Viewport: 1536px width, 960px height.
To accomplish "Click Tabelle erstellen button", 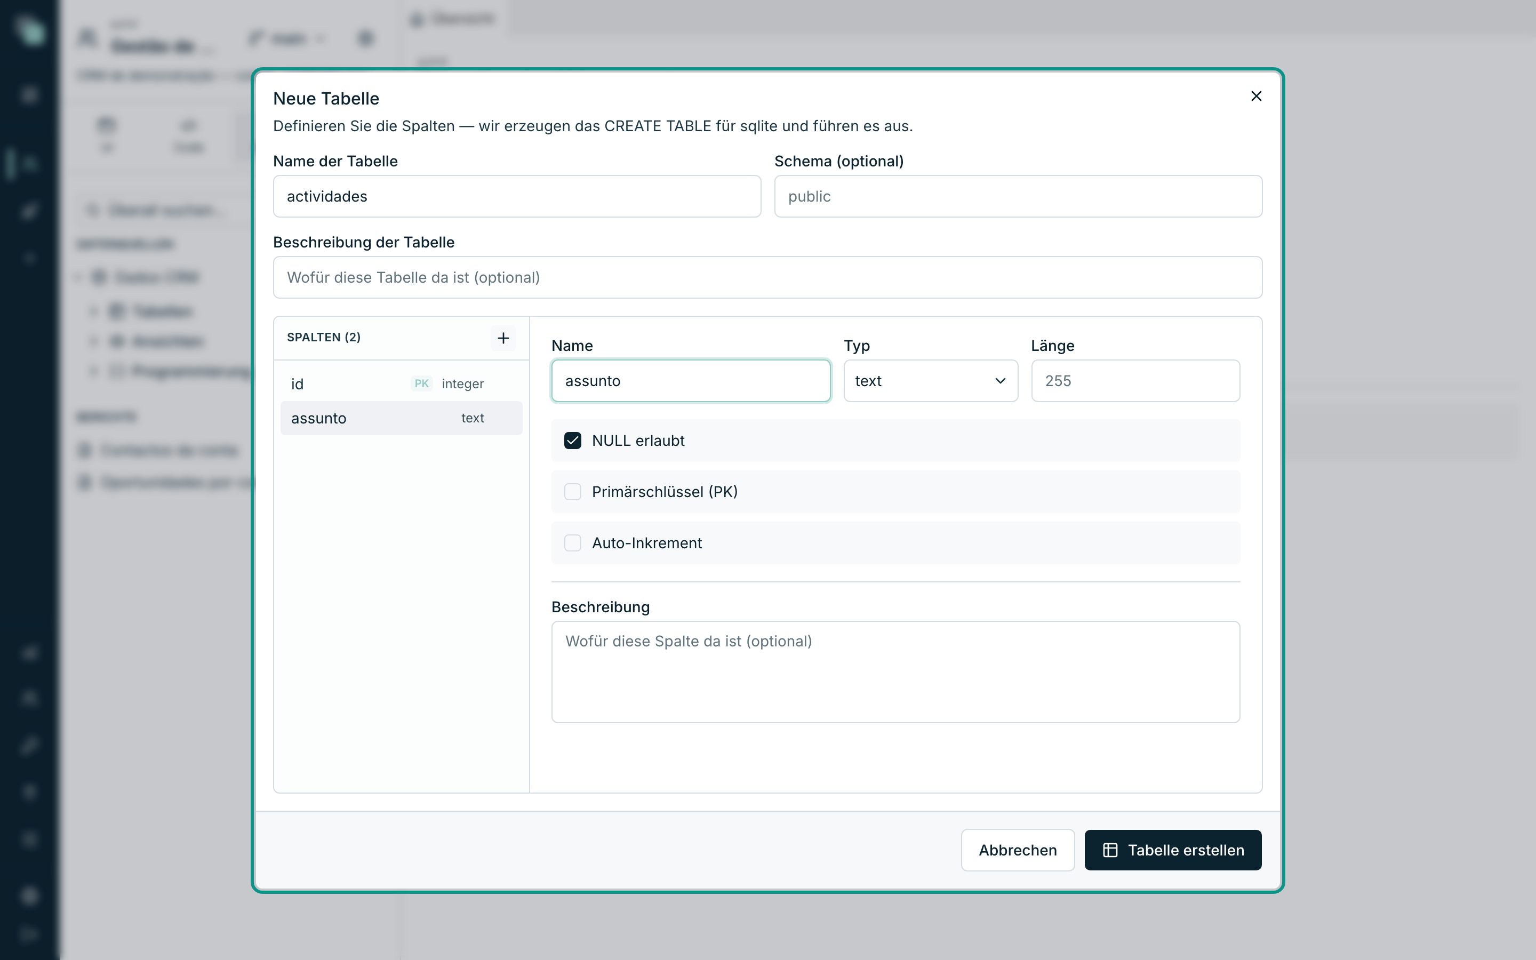I will click(1172, 850).
